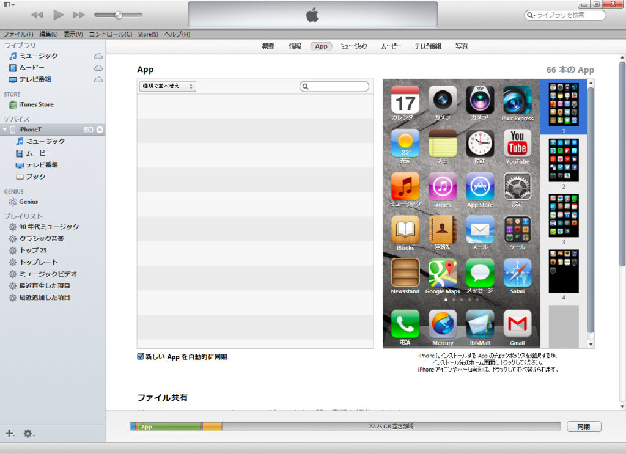Click the volume slider knob

119,15
